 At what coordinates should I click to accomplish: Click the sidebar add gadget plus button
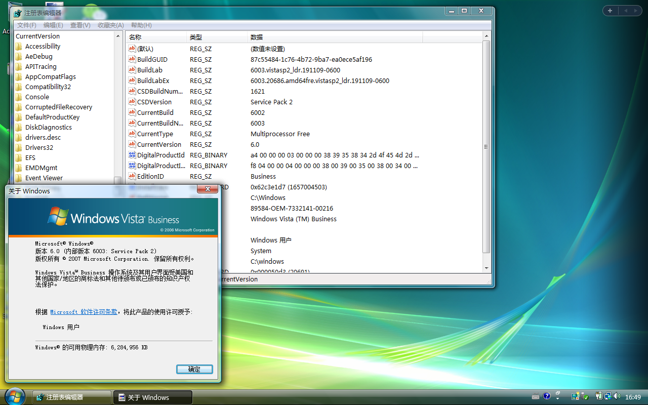[x=610, y=11]
